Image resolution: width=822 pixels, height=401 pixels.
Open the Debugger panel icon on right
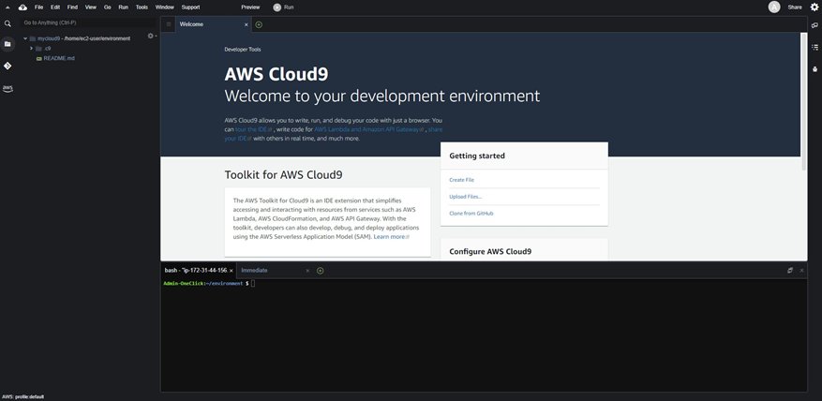(815, 68)
